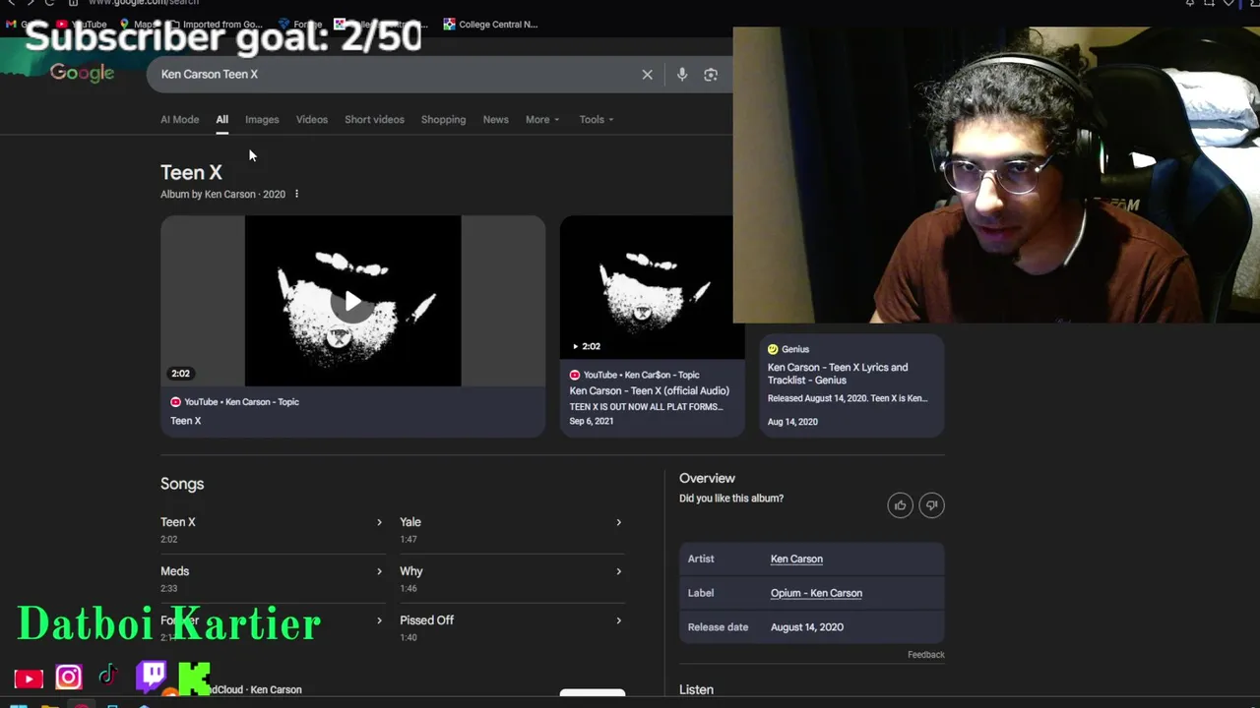
Task: Open the Opium - Ken Carson label link
Action: click(x=816, y=593)
